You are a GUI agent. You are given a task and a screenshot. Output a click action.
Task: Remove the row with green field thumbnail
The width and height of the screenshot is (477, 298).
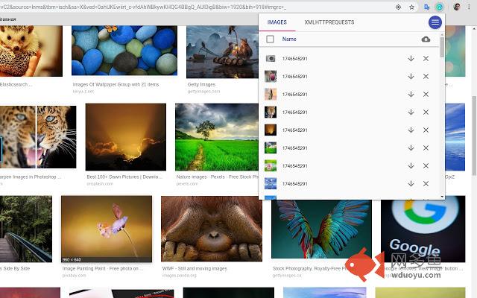click(x=426, y=148)
